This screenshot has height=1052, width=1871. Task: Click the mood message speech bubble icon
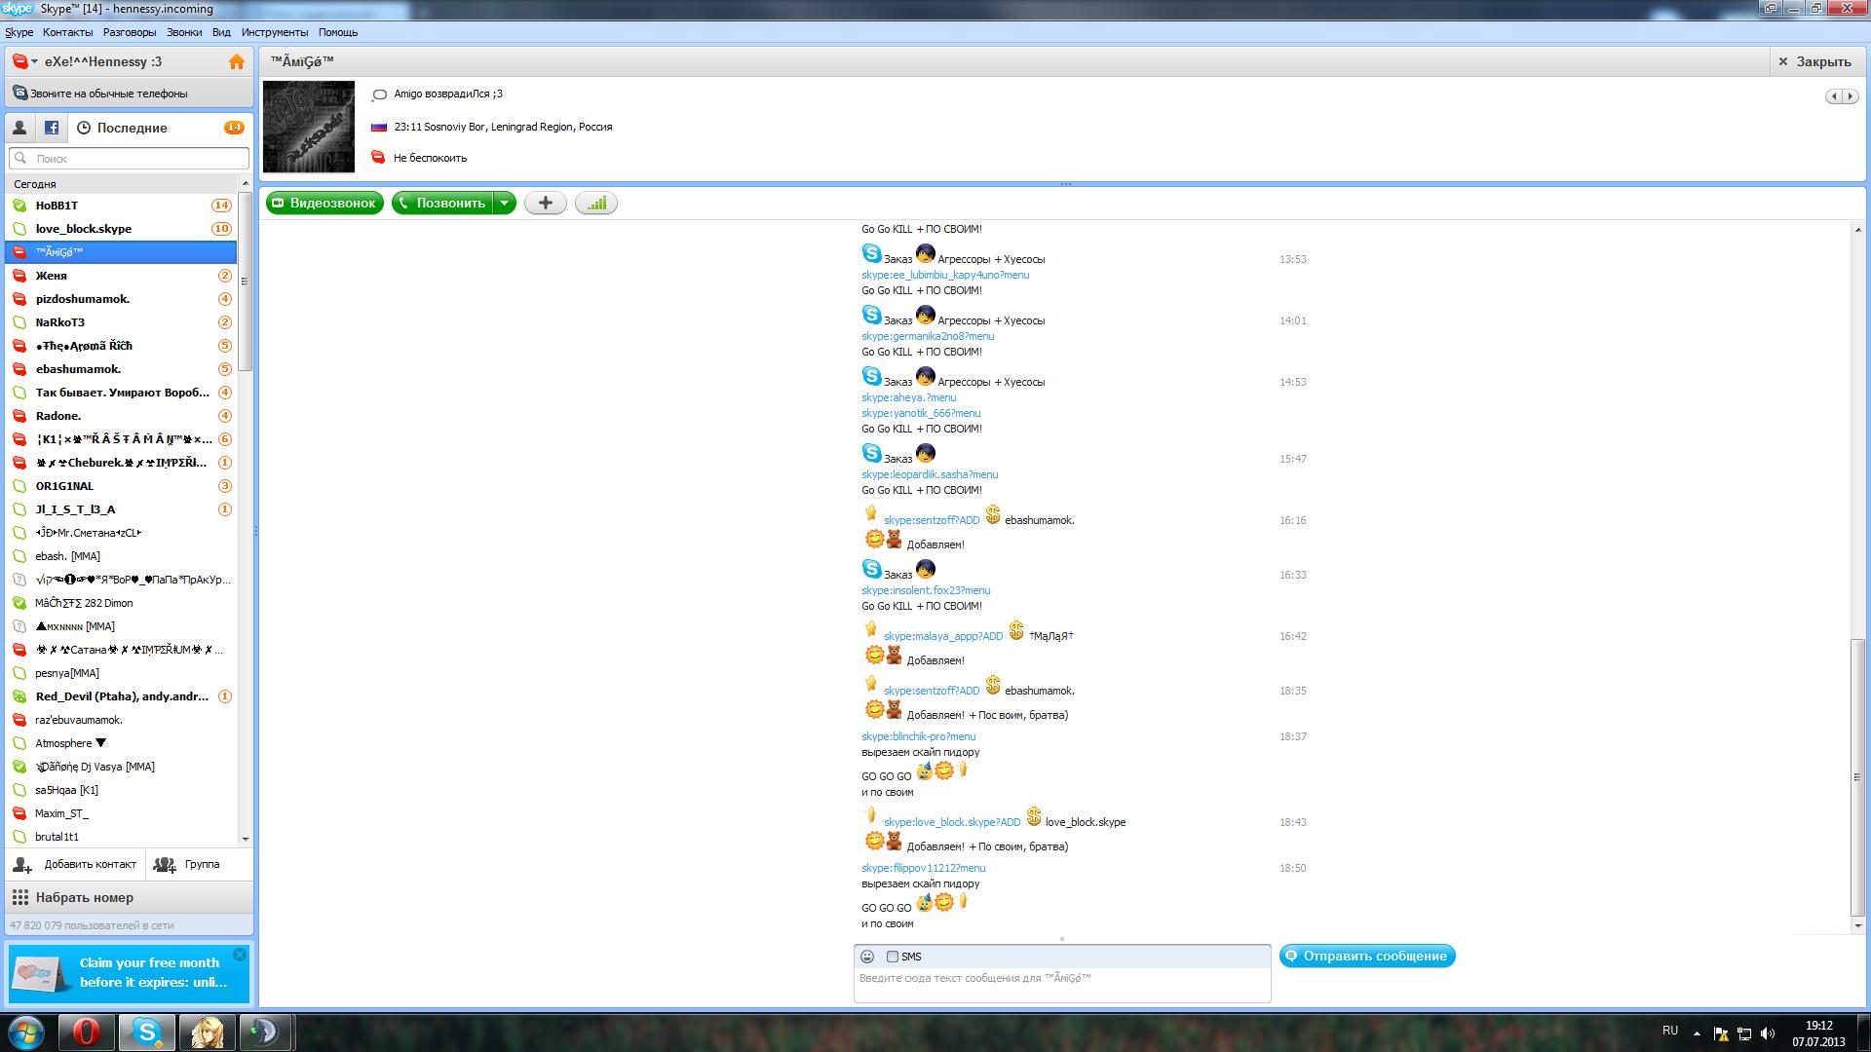pos(379,94)
